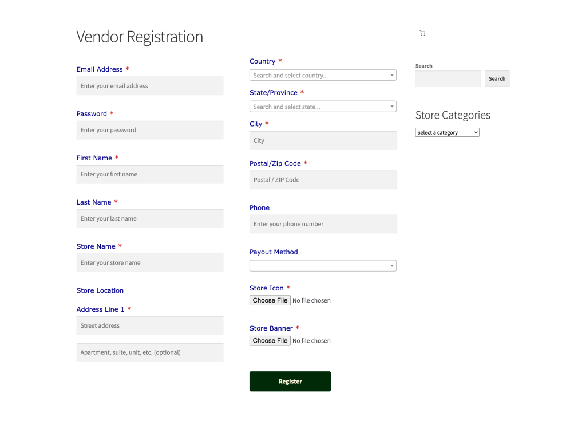586x428 pixels.
Task: Choose a file for Store Icon
Action: 270,300
